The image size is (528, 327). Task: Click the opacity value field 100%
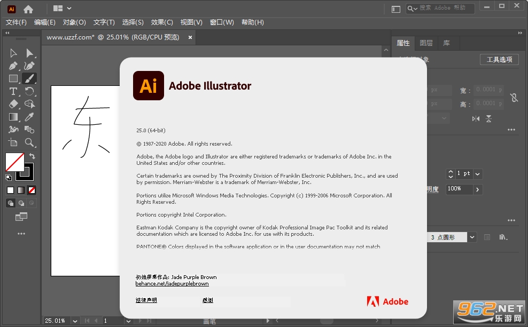coord(459,189)
